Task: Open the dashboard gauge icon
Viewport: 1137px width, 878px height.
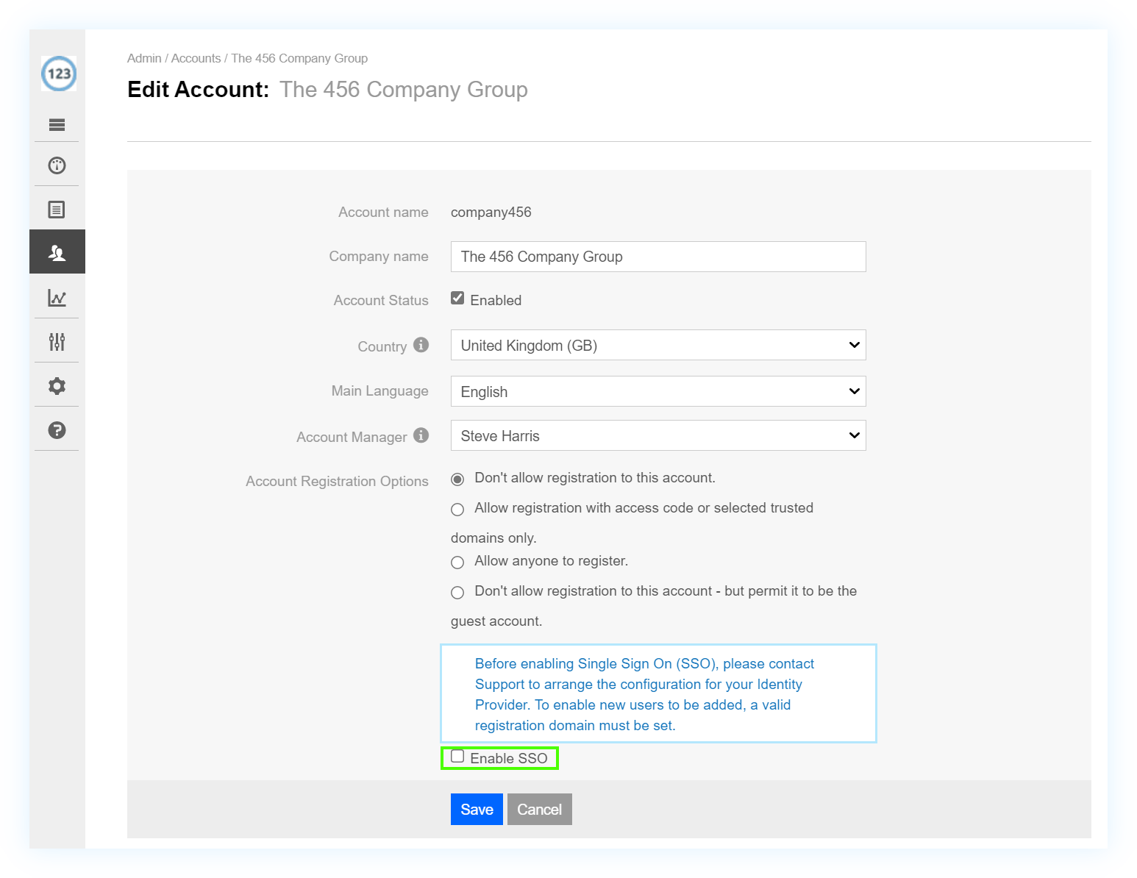Action: (x=57, y=165)
